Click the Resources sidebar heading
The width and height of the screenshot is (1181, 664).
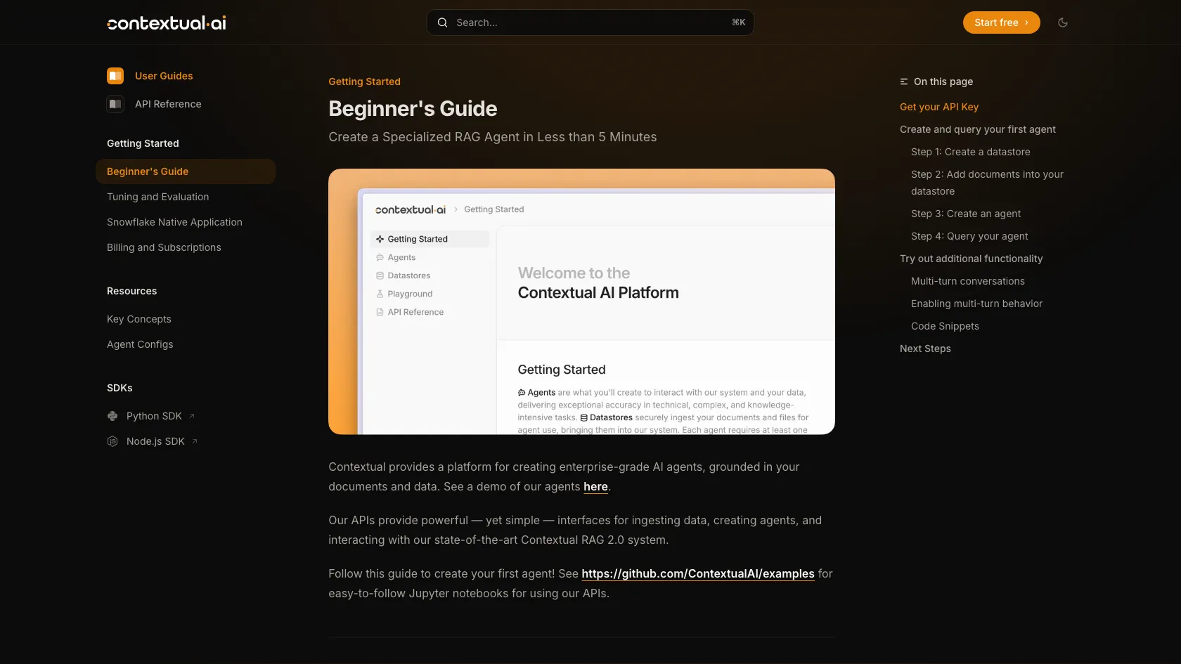coord(131,291)
